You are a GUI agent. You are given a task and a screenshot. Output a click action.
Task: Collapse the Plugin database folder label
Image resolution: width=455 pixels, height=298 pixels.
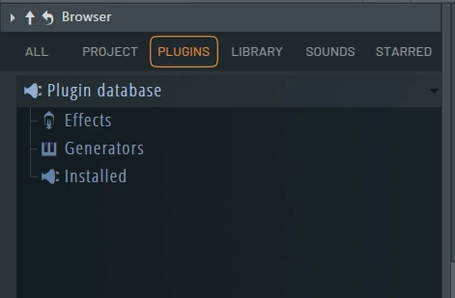[x=104, y=91]
